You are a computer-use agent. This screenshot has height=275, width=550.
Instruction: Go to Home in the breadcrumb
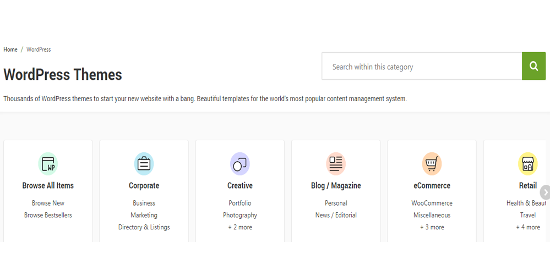pyautogui.click(x=10, y=50)
